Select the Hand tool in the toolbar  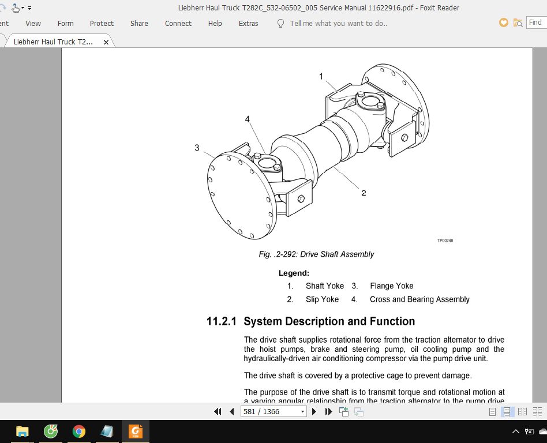click(16, 7)
